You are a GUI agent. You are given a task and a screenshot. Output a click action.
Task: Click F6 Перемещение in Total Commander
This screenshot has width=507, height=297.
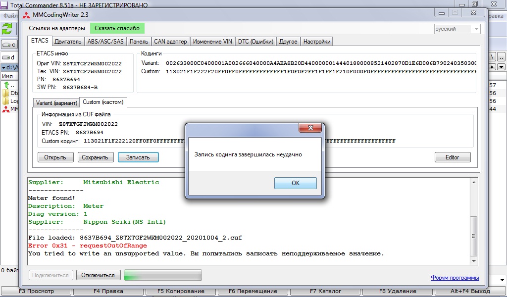[x=253, y=291]
